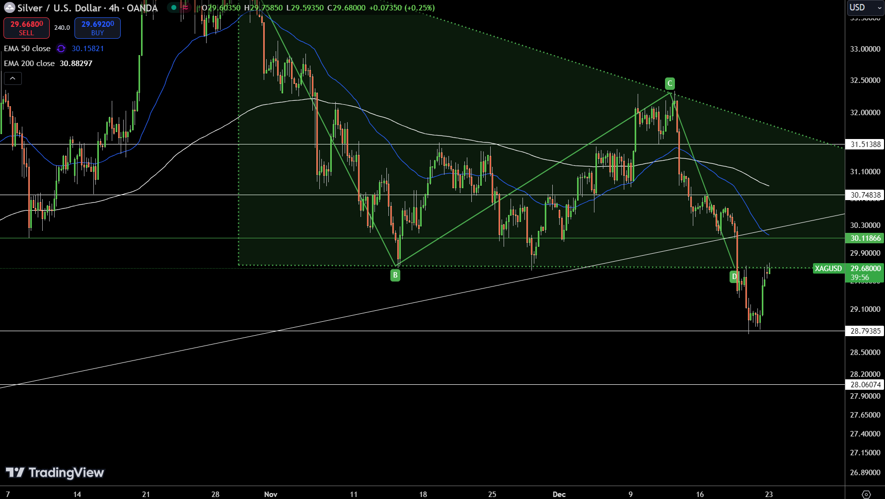Click the EMA 50 value 30.15821
The height and width of the screenshot is (499, 885).
tap(88, 49)
